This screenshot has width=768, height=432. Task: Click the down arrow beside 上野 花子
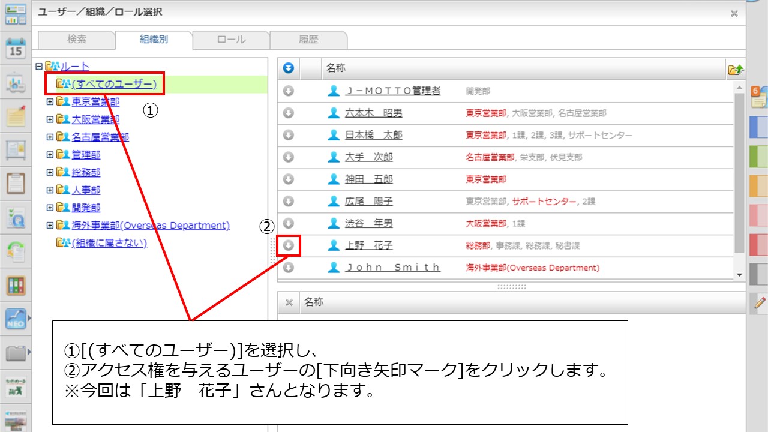pos(289,245)
